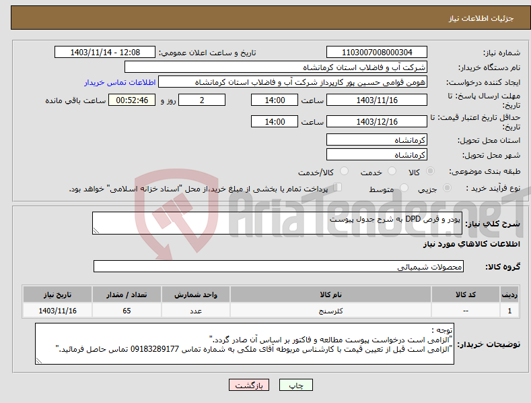This screenshot has width=531, height=403.
Task: Click the تاریخ نیاز column header
Action: [58, 294]
